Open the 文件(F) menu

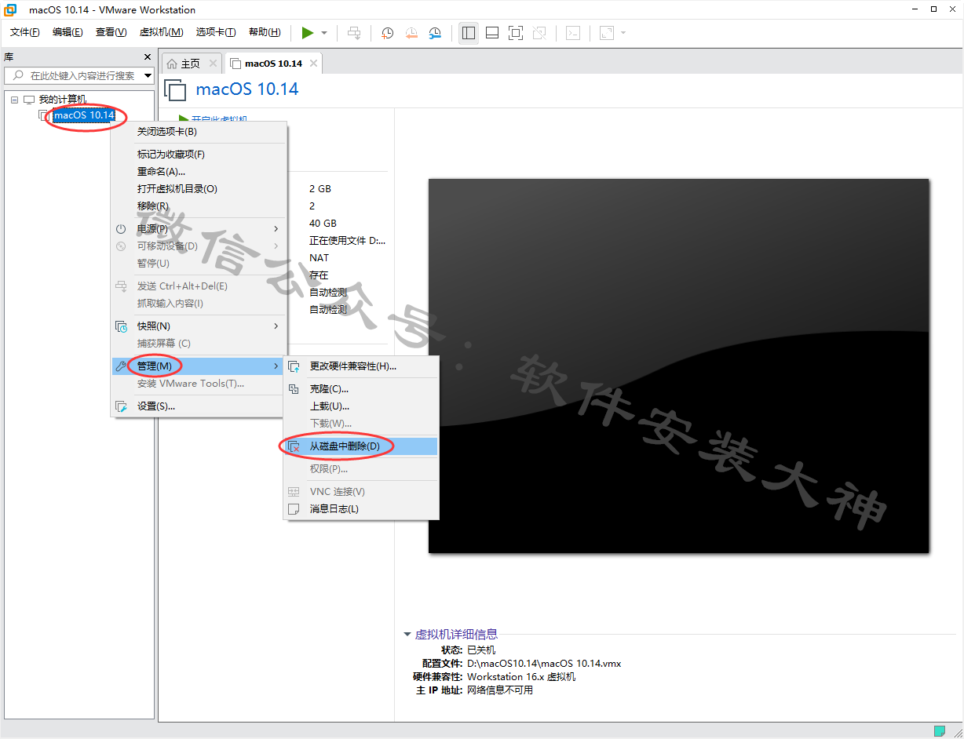(x=24, y=32)
